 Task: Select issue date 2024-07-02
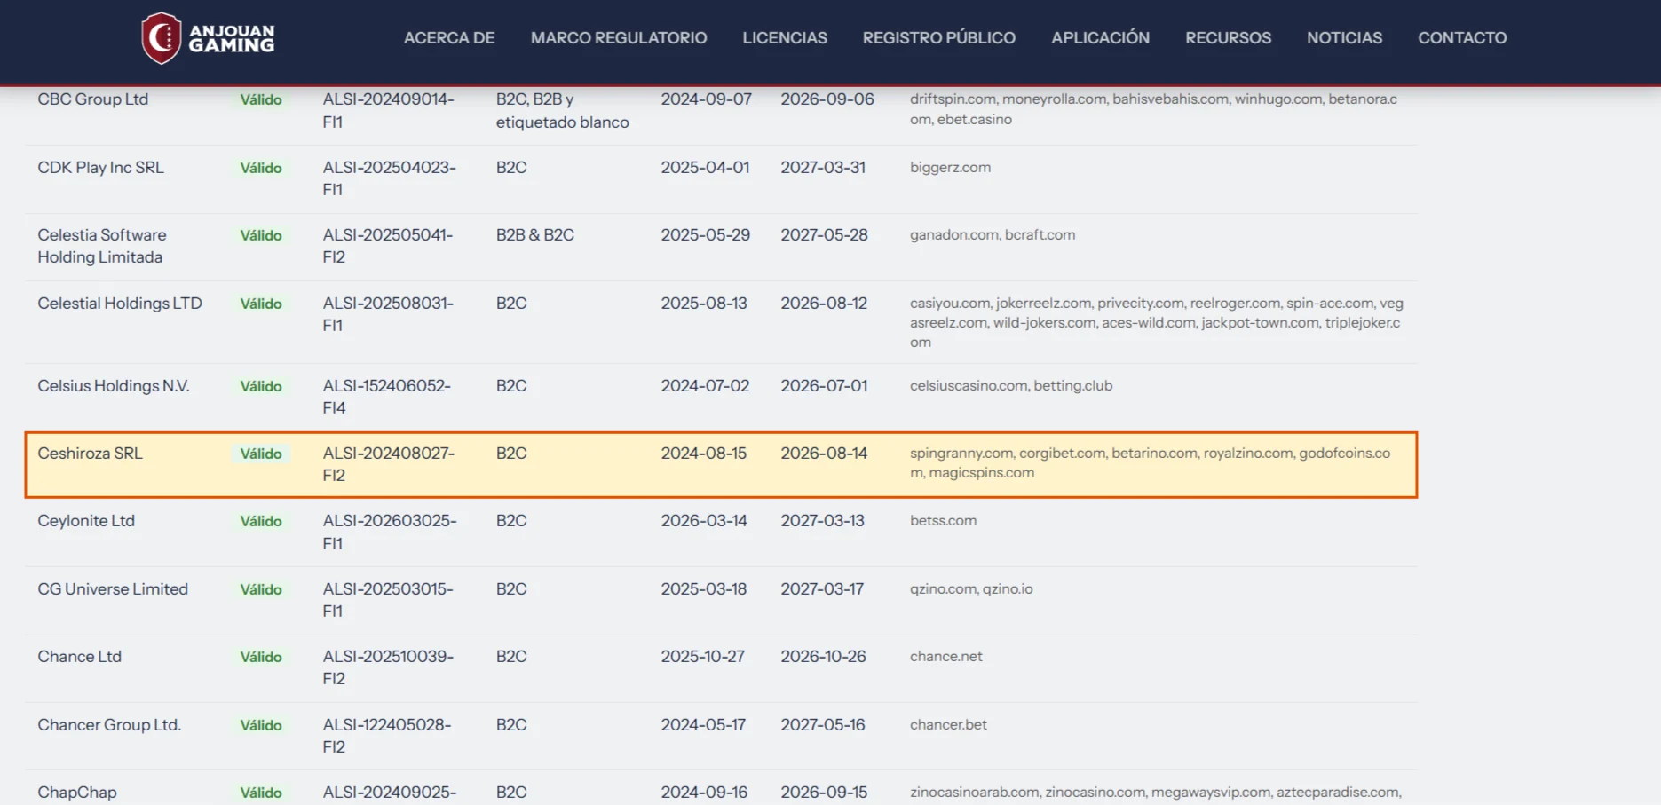(x=706, y=386)
